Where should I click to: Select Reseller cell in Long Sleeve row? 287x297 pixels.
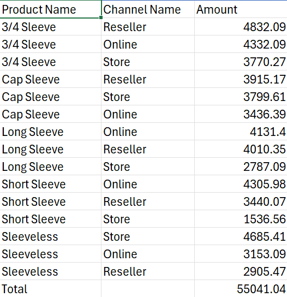pyautogui.click(x=148, y=149)
